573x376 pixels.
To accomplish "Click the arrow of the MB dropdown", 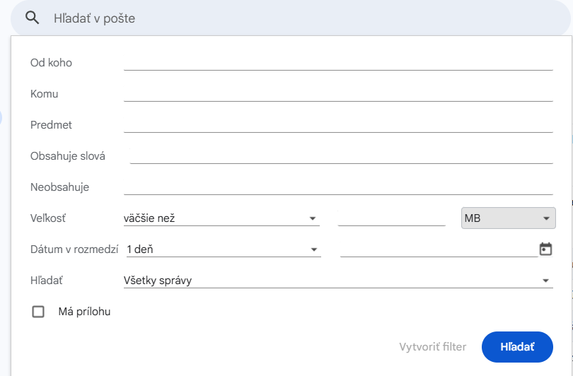I will (546, 218).
